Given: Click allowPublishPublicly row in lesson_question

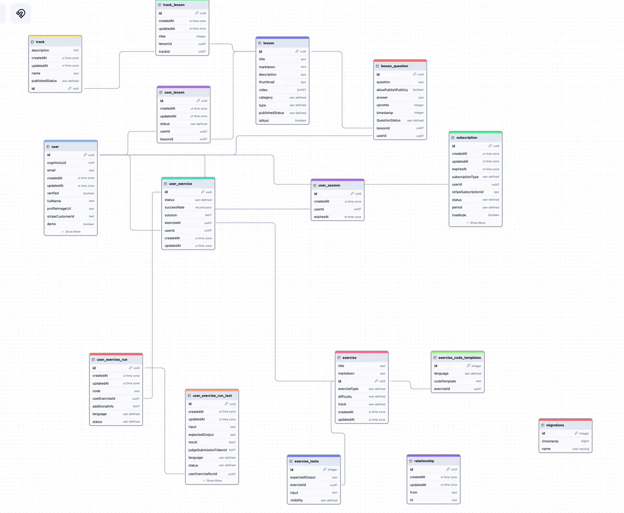Looking at the screenshot, I should click(400, 90).
